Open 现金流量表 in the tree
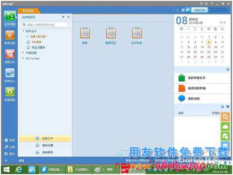This screenshot has width=233, height=175. [38, 47]
